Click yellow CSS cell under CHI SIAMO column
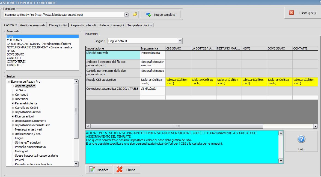The image size is (321, 177). [178, 82]
